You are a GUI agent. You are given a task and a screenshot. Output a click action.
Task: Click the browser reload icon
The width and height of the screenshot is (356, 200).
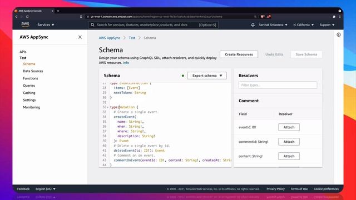point(27,17)
